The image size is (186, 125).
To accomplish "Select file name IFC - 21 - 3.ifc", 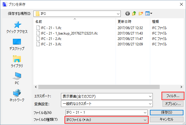I will (51, 44).
